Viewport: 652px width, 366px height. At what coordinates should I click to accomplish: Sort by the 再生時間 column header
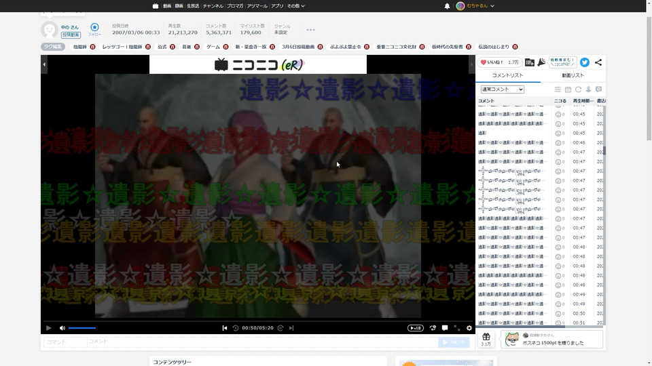click(583, 101)
